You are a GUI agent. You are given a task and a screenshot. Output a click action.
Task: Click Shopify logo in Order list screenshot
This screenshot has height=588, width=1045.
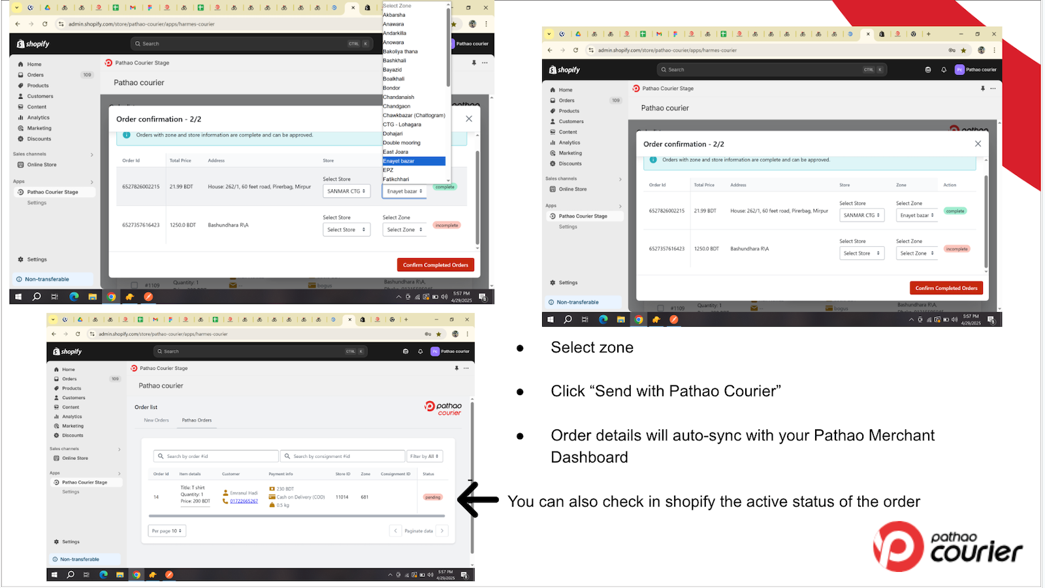click(67, 351)
